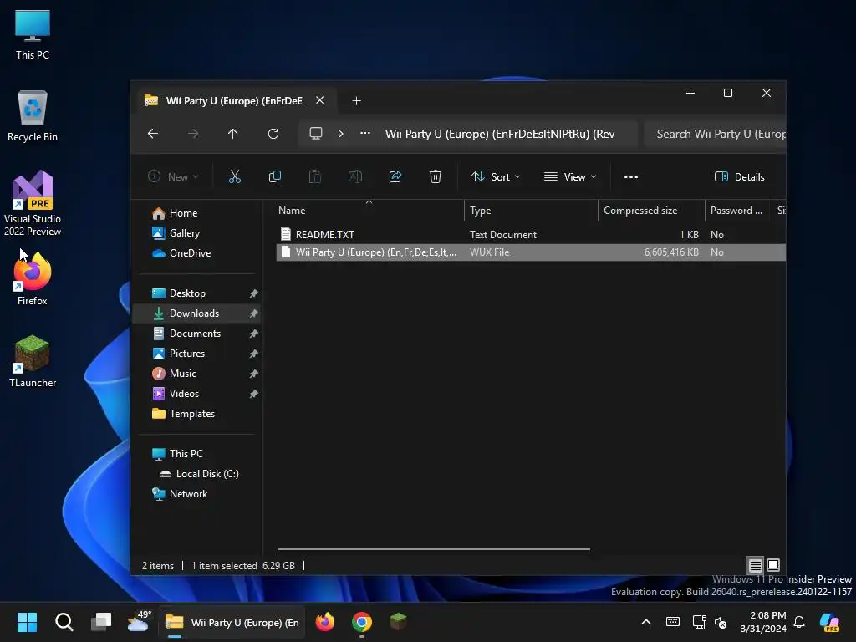Open Home in navigation pane
Viewport: 856px width, 642px height.
pos(183,213)
